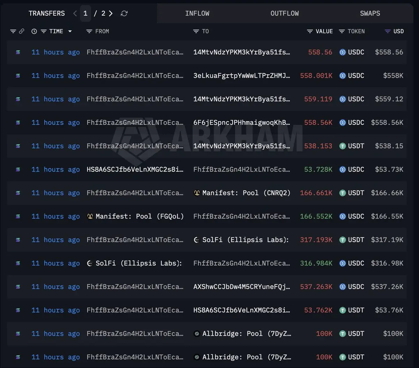Click USDT token icon on 53.762K row
This screenshot has width=419, height=368.
tap(343, 310)
